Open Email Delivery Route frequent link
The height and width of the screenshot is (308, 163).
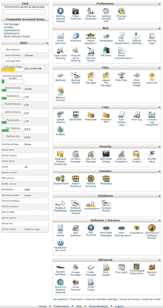click(17, 36)
